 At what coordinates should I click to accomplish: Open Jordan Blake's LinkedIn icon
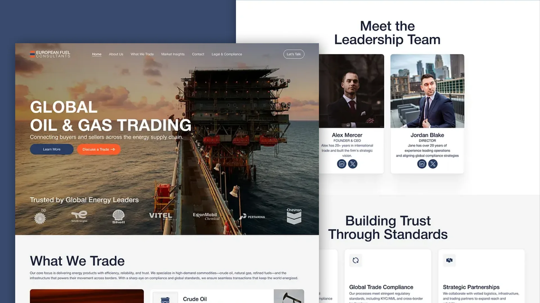point(422,164)
